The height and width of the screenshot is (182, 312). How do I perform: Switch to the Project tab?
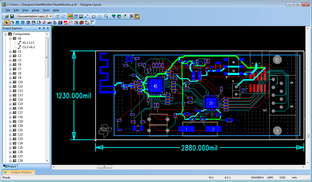(10, 166)
